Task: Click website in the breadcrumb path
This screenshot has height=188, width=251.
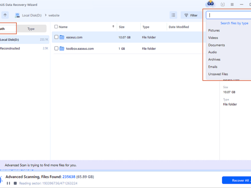Action: coord(54,15)
